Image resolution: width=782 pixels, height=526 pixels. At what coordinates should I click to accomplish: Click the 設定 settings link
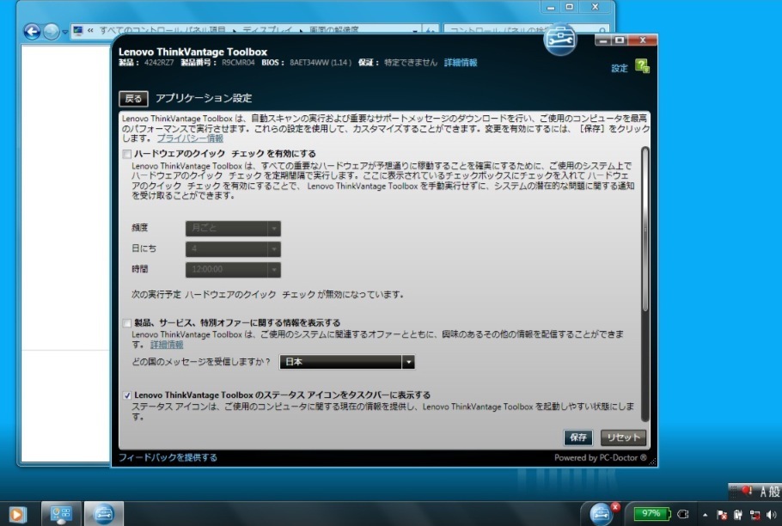(x=619, y=68)
